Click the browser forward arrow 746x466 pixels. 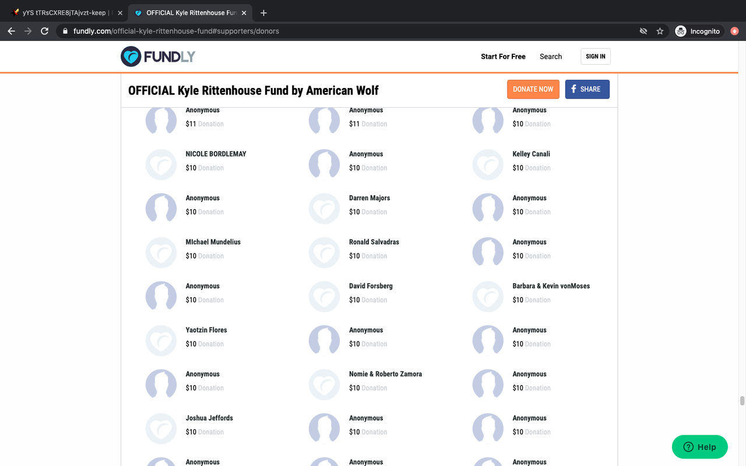27,31
